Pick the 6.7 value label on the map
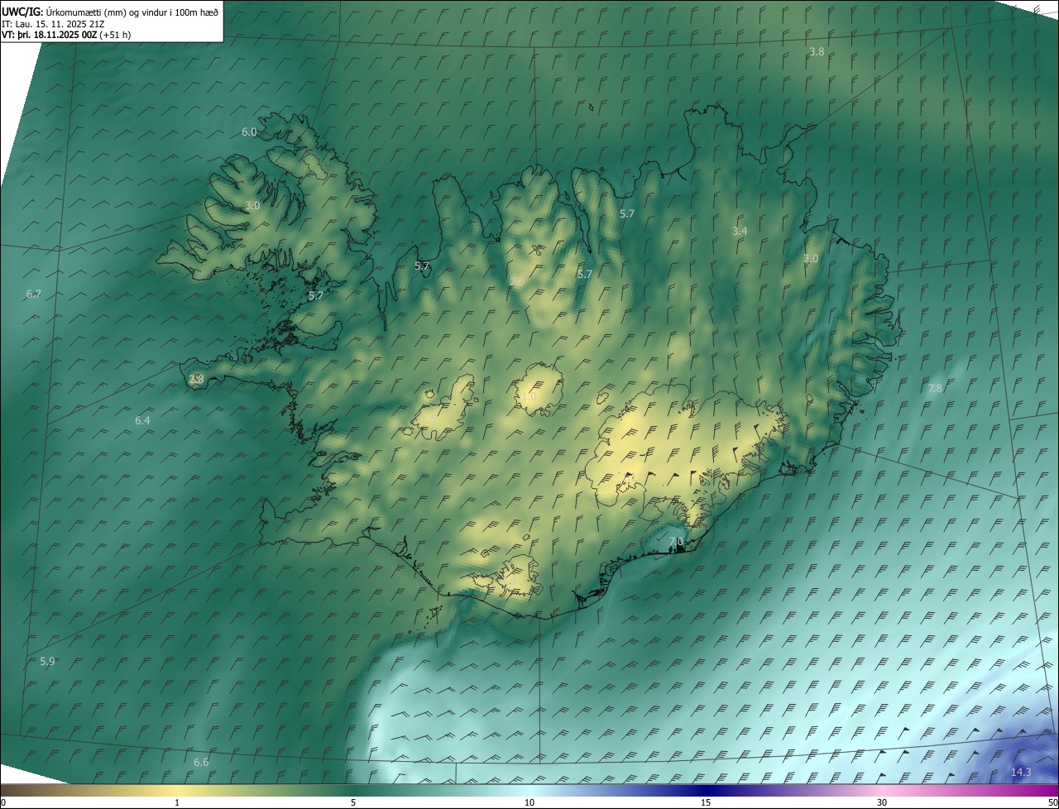This screenshot has height=809, width=1059. [x=34, y=294]
